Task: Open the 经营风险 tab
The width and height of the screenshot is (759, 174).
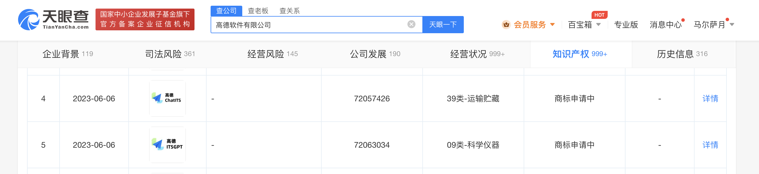Action: pos(272,54)
